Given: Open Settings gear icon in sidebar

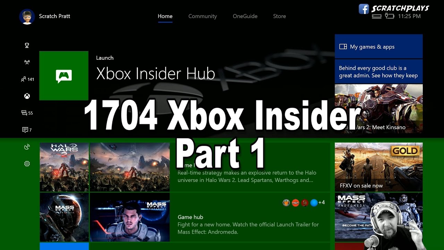Looking at the screenshot, I should click(27, 164).
